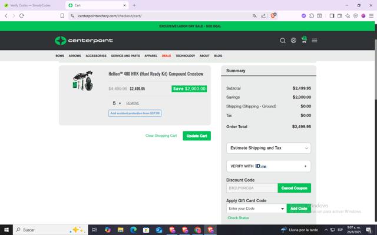
Task: Click the Save $2,000.00 badge
Action: tap(189, 89)
